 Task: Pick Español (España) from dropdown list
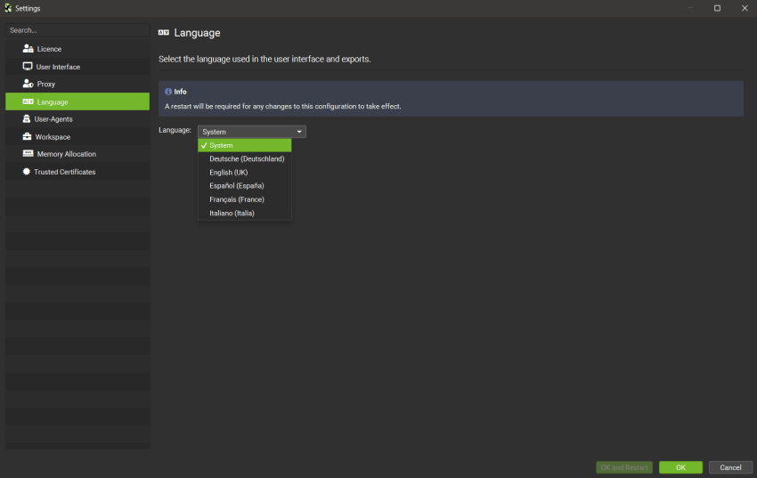(237, 186)
